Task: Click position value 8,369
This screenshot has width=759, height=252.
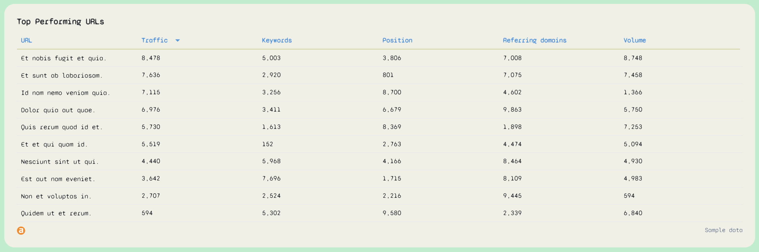Action: [x=392, y=127]
